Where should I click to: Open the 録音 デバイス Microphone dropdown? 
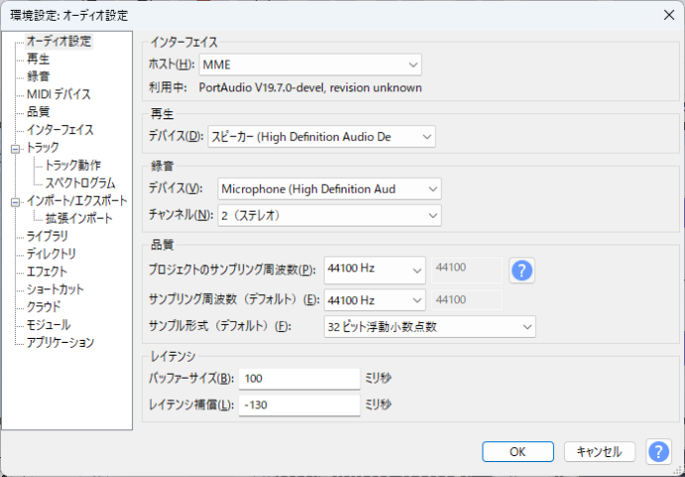click(x=327, y=189)
